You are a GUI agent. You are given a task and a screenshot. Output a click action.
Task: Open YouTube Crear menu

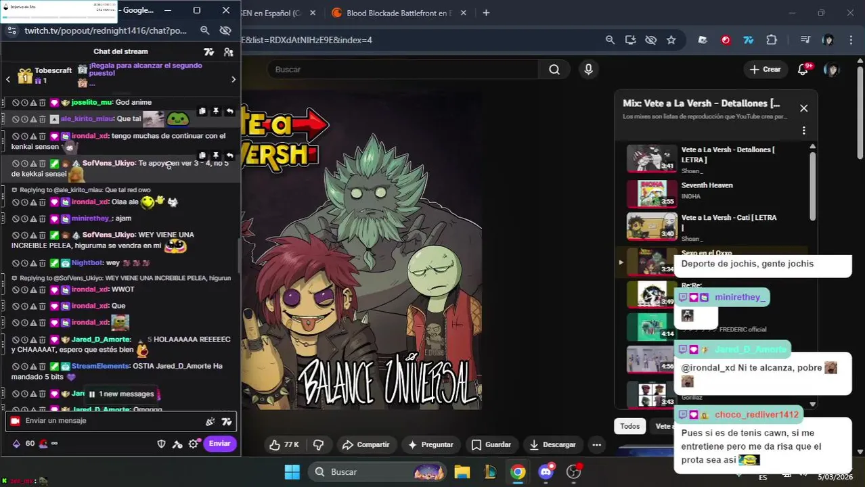pyautogui.click(x=765, y=70)
